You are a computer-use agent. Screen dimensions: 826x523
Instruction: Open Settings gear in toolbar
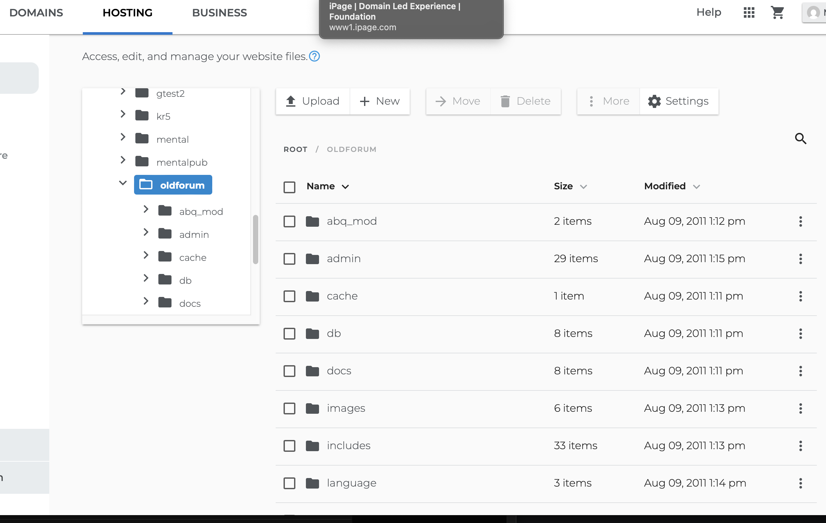(x=678, y=101)
